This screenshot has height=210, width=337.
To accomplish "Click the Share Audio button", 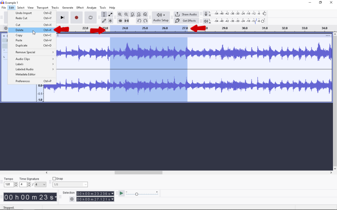I will pyautogui.click(x=186, y=14).
